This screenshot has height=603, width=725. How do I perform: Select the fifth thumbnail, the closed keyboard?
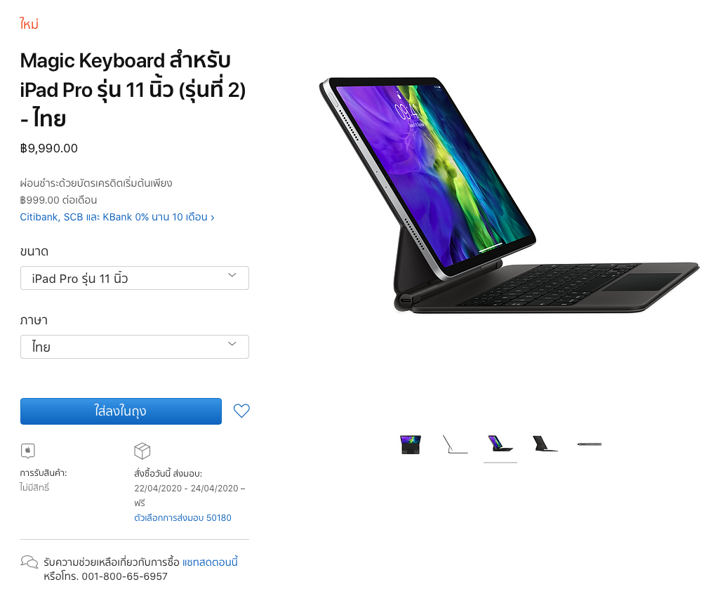pos(590,444)
